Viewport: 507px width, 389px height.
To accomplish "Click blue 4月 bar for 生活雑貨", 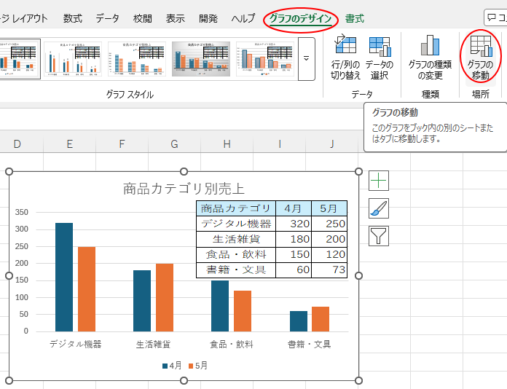I will tap(142, 301).
